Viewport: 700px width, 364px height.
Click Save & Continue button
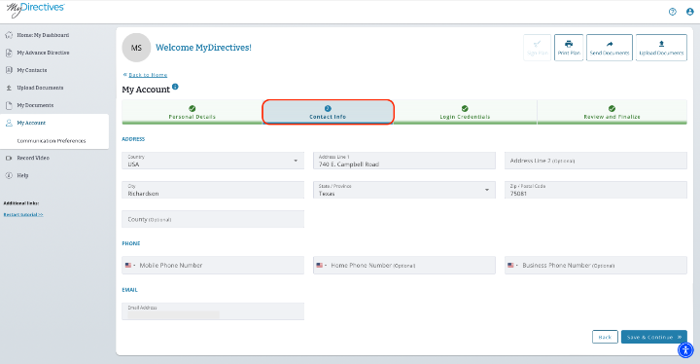coord(653,337)
